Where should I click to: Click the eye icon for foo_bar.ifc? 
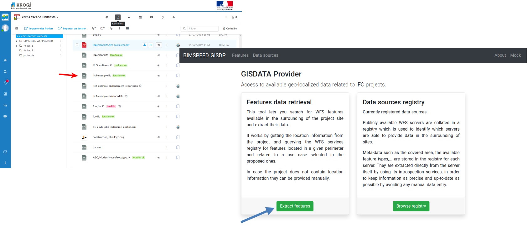(x=159, y=106)
